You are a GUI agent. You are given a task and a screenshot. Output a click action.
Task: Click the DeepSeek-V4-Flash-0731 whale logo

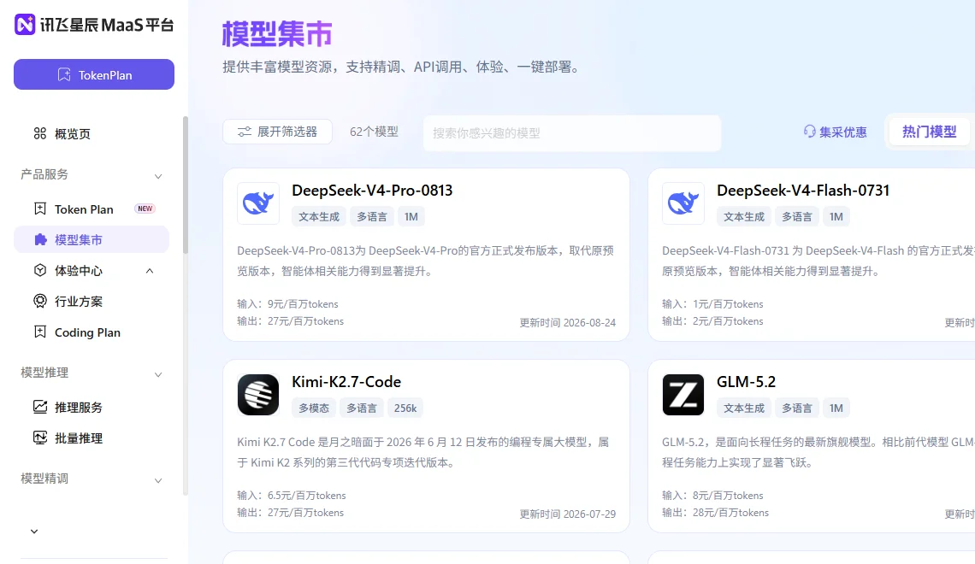point(682,203)
